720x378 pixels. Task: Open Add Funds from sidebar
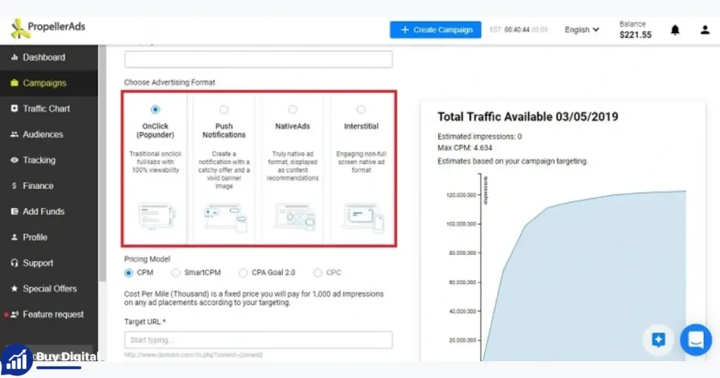coord(49,211)
